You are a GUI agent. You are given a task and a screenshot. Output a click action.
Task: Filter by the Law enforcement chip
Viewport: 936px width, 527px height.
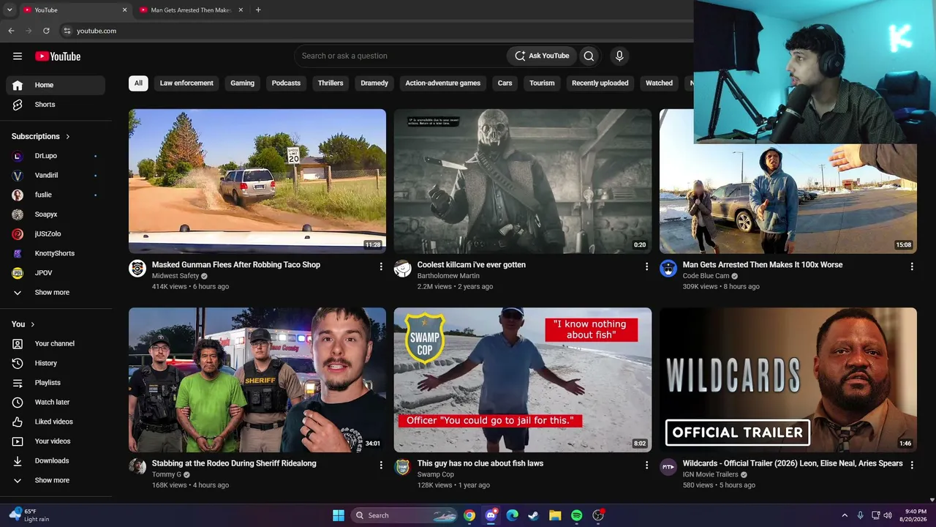[186, 83]
